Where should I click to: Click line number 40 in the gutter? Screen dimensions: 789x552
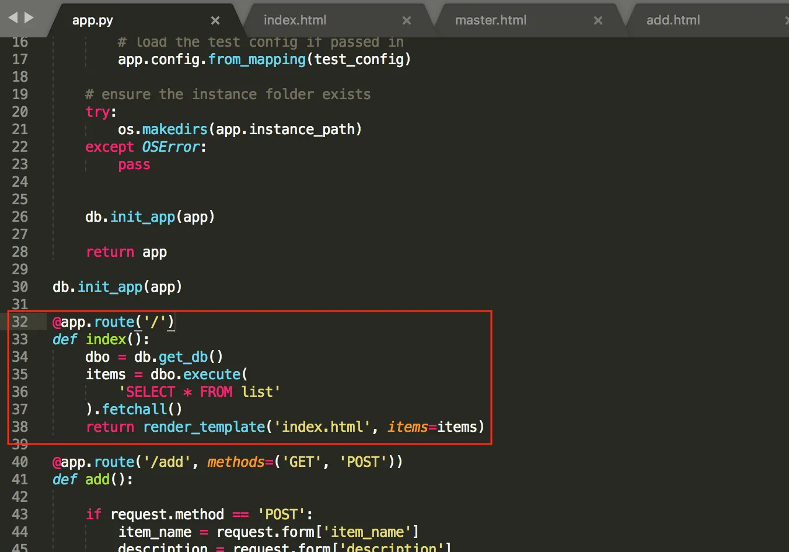point(20,462)
